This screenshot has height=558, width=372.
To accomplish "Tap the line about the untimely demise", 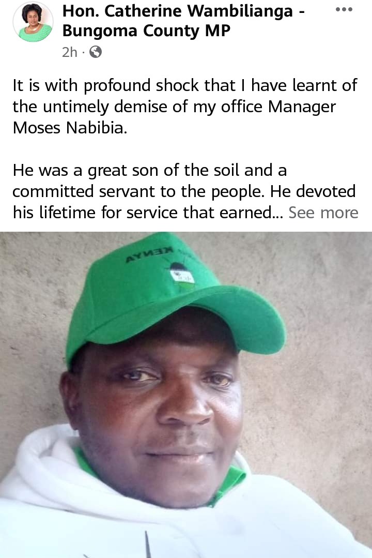I will [x=174, y=107].
